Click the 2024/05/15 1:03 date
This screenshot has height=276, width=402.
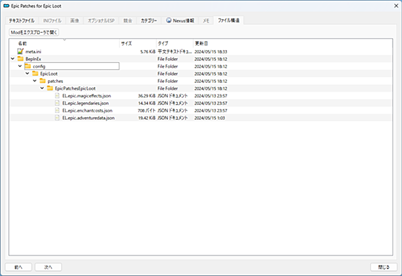209,118
